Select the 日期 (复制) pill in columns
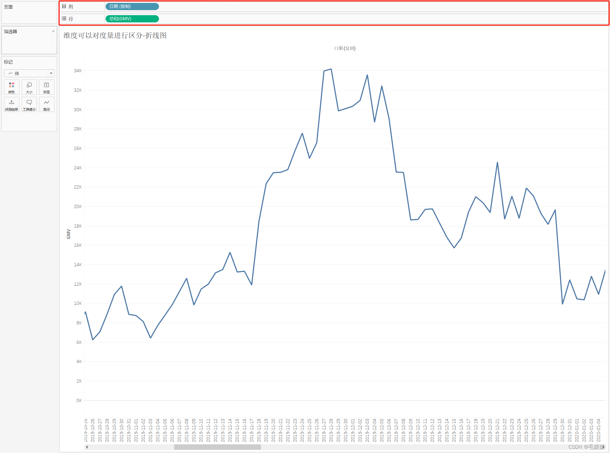610x453 pixels. (x=132, y=7)
